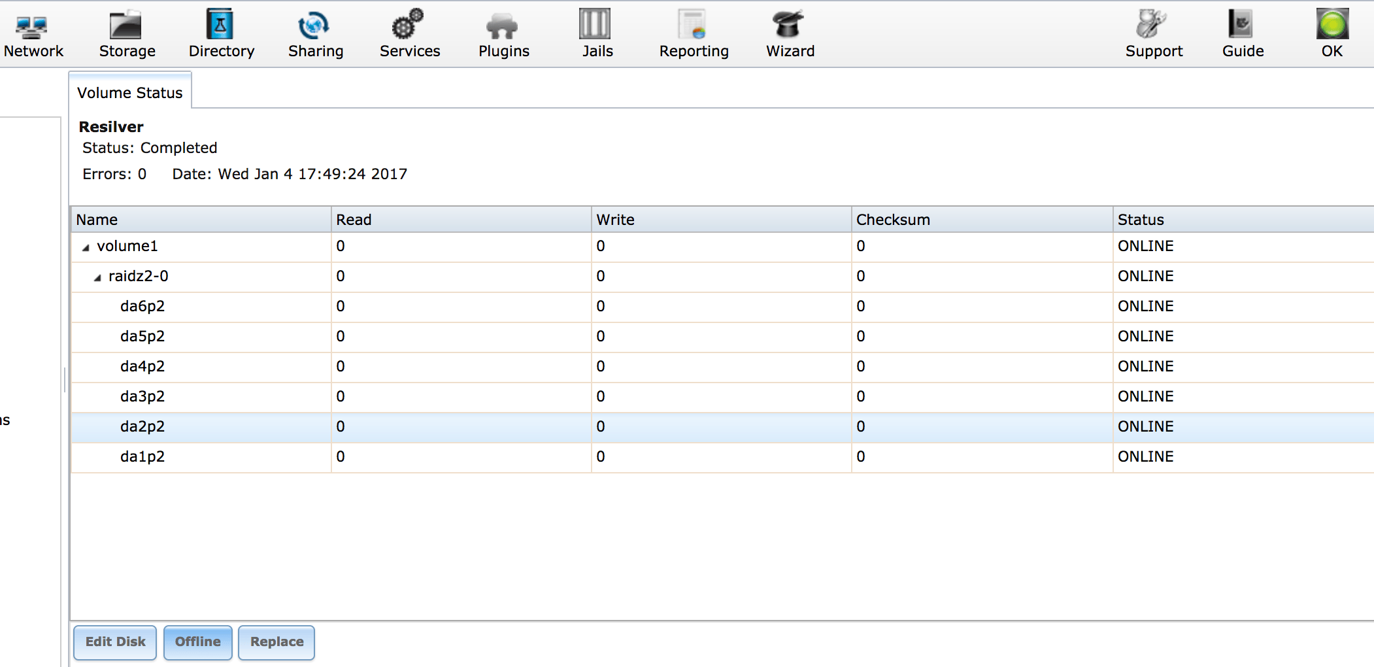Screen dimensions: 1374x667
Task: Collapse the raidz2-0 vdev node
Action: [97, 277]
